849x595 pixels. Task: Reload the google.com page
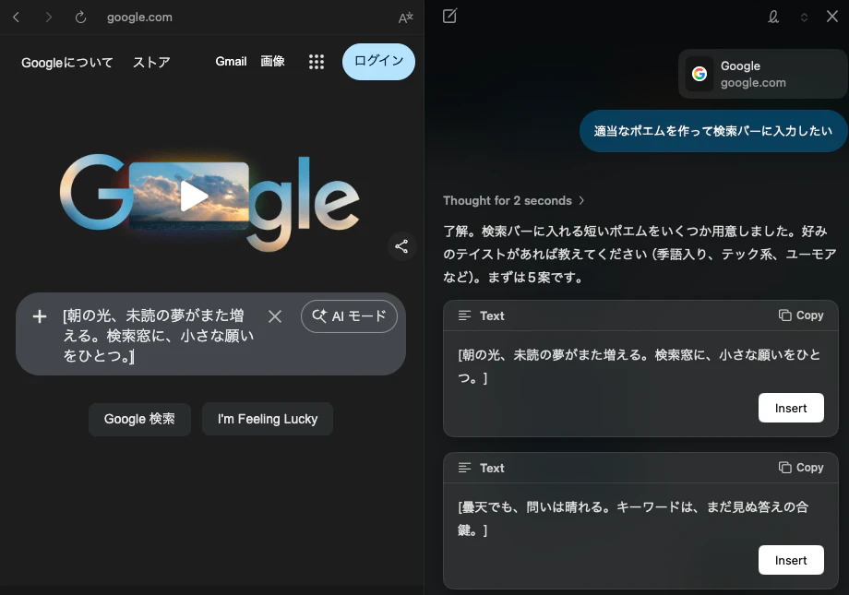tap(80, 18)
